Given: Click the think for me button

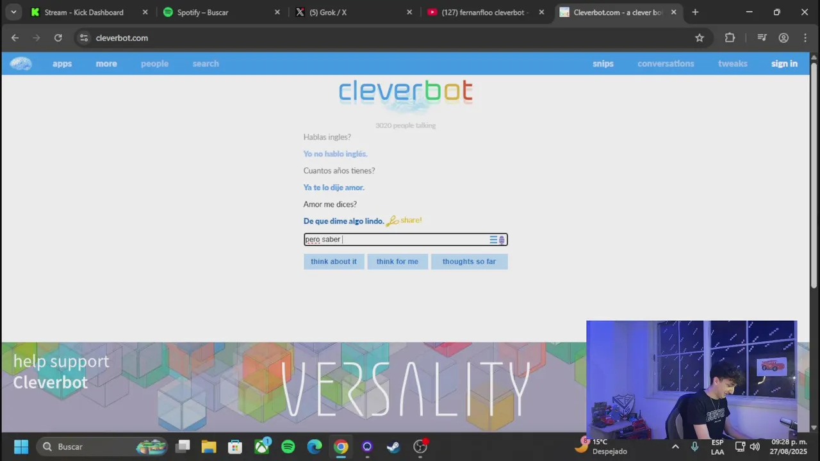Looking at the screenshot, I should point(397,261).
